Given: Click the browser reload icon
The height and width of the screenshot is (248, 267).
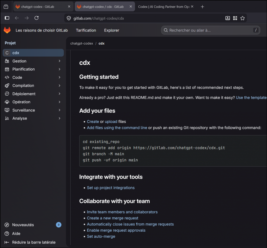Looking at the screenshot, I should pyautogui.click(x=37, y=18).
